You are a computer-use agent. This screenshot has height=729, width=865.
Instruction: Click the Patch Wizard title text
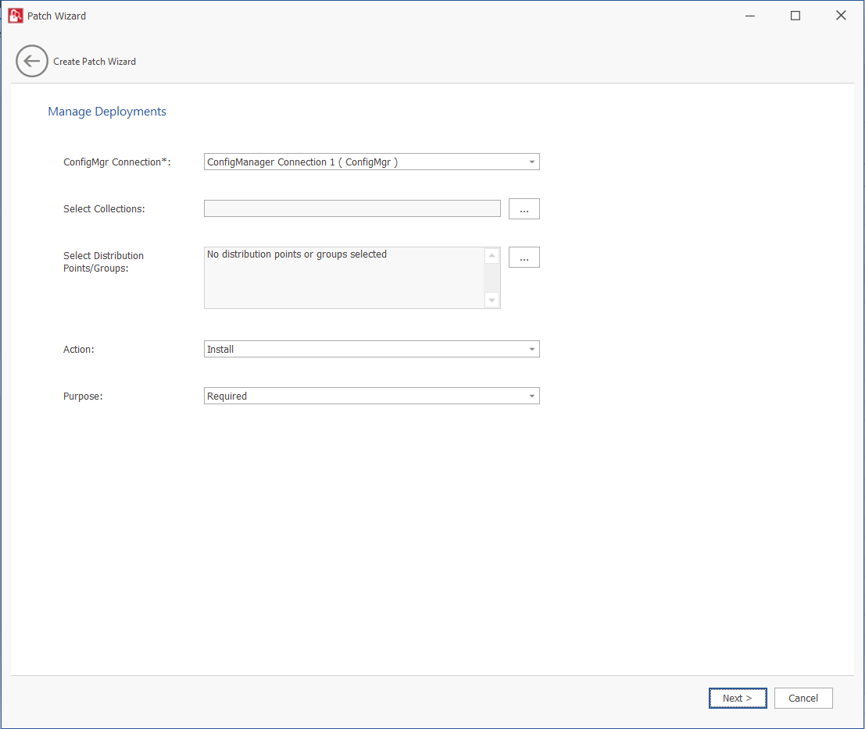(56, 16)
